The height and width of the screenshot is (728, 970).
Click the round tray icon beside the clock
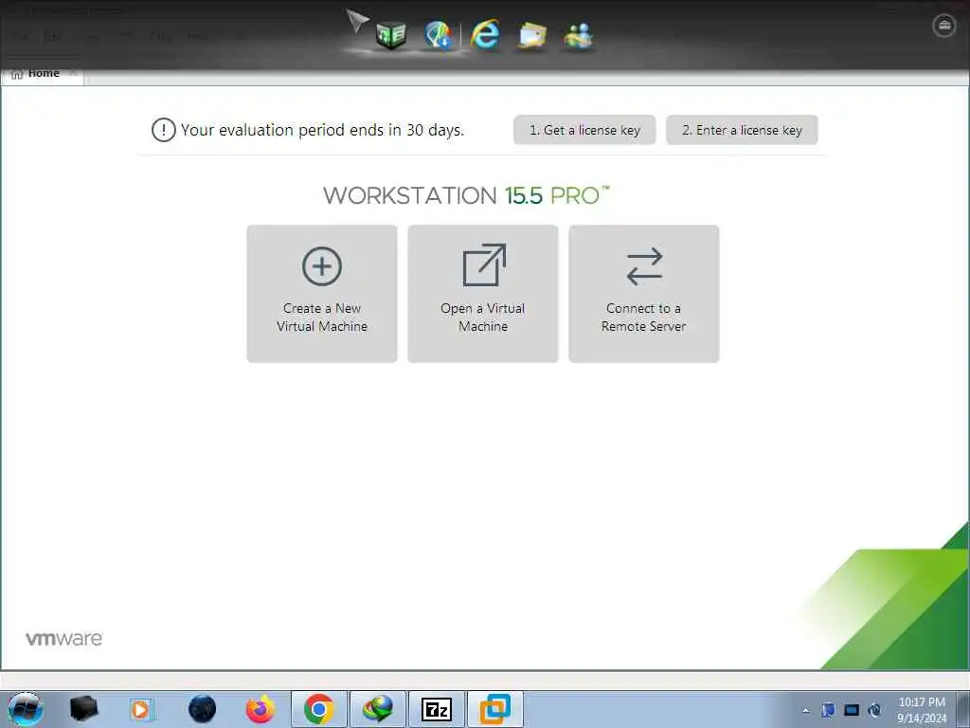click(874, 710)
